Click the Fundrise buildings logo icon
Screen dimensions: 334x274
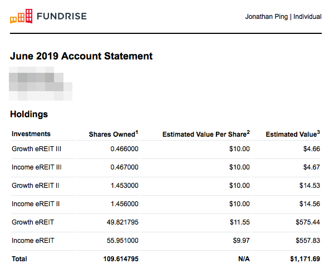[x=21, y=16]
